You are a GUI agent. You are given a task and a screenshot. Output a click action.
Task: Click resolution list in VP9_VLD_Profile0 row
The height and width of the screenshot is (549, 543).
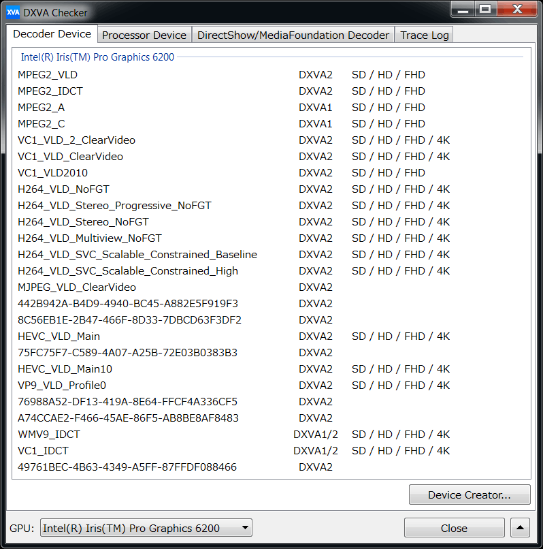(401, 385)
